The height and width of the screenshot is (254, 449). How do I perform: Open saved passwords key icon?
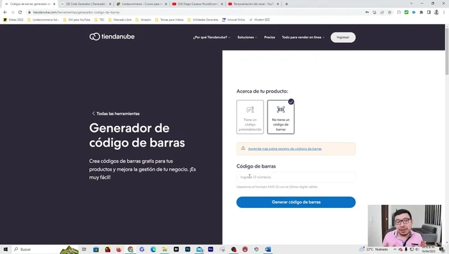[x=367, y=12]
